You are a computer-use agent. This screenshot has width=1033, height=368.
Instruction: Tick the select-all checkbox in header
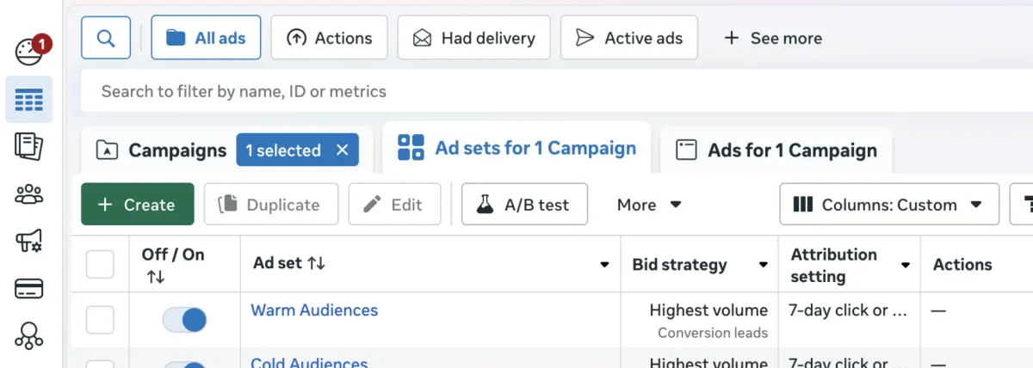(100, 265)
